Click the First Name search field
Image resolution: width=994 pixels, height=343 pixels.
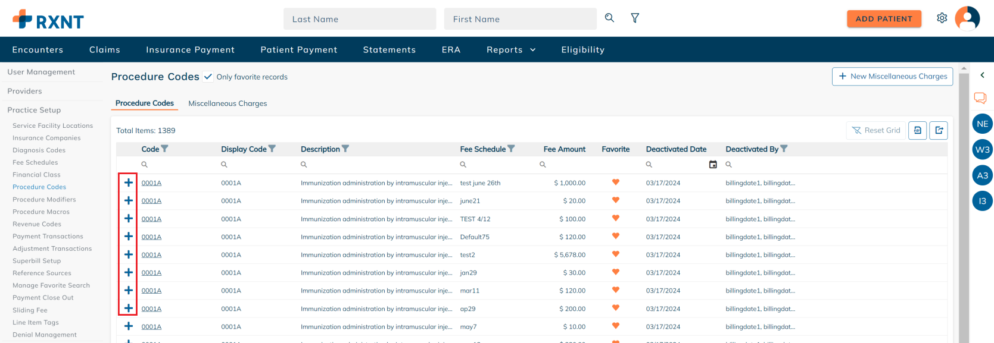[521, 19]
